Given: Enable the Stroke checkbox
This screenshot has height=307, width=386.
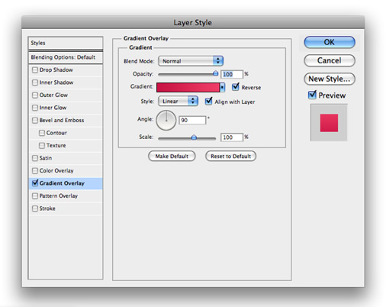Looking at the screenshot, I should pos(35,208).
